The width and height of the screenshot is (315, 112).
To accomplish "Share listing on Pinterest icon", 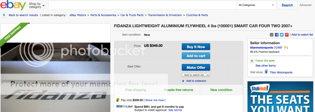I will coord(287,35).
